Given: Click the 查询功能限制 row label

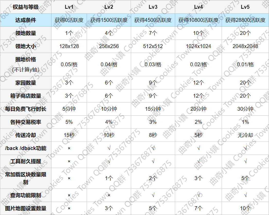Looking at the screenshot, I should tap(25, 195).
